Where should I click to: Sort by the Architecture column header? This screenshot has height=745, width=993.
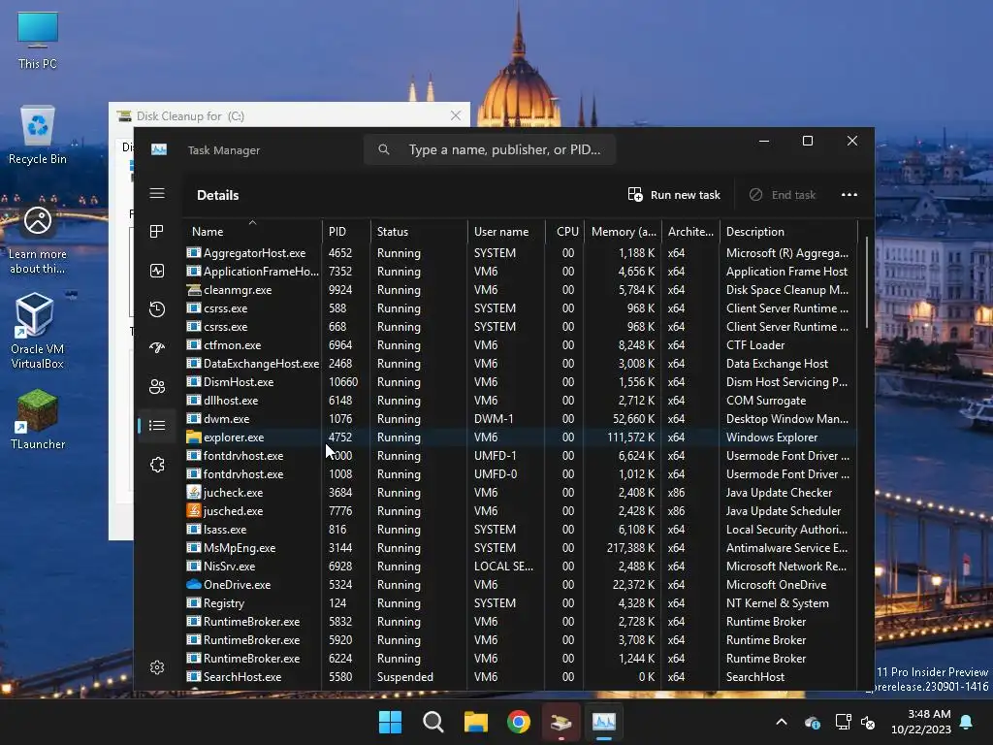tap(690, 231)
